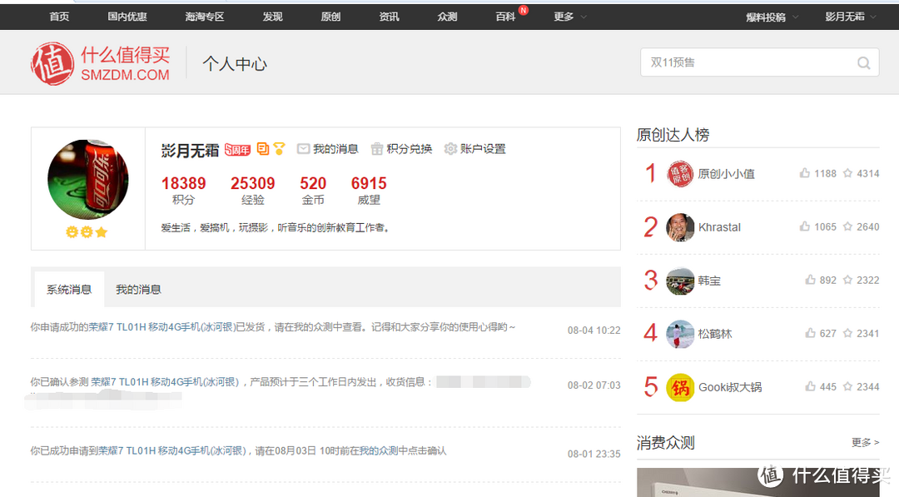Click the gold star level icons under avatar
This screenshot has height=497, width=899.
pos(87,232)
